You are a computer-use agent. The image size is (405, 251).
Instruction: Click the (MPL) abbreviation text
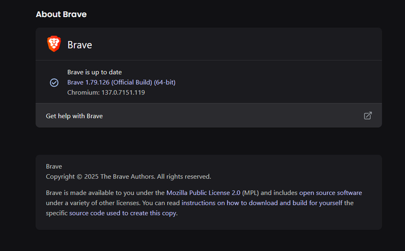(251, 193)
